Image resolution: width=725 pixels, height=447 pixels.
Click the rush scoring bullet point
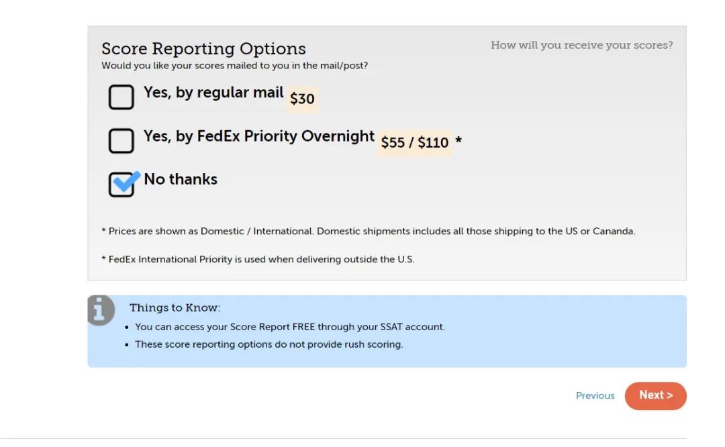click(269, 344)
